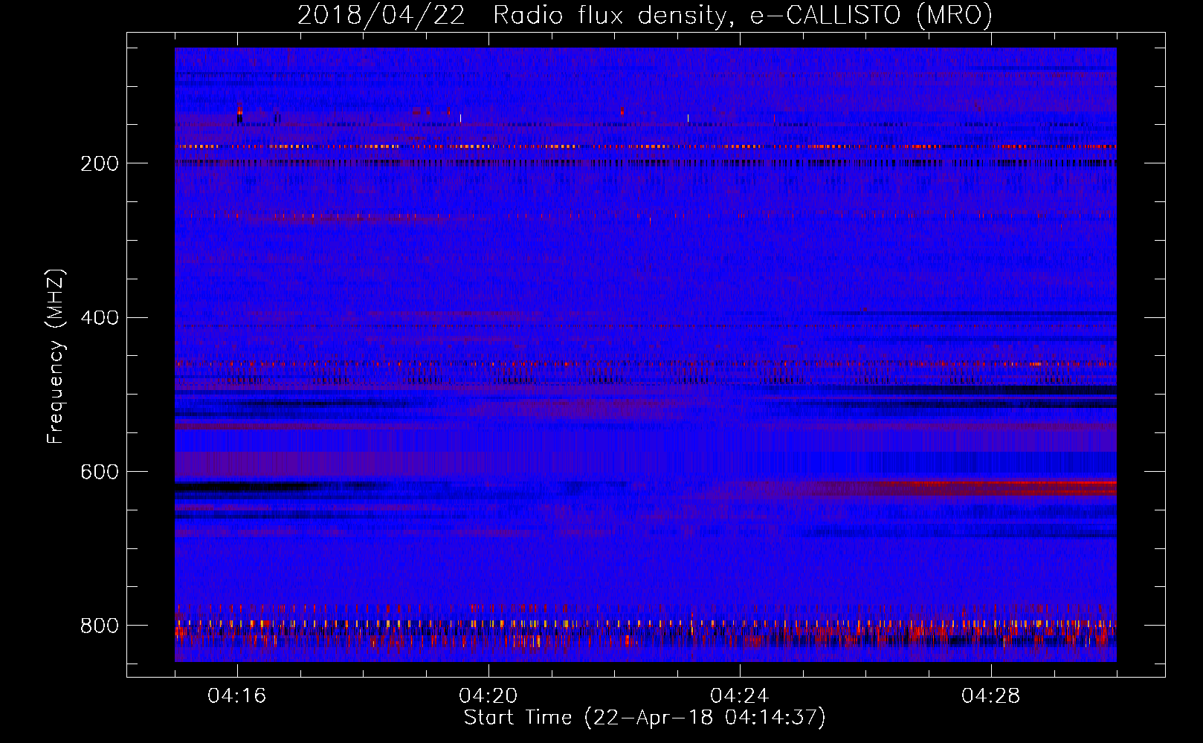The width and height of the screenshot is (1203, 743).
Task: Click the 'Start Time (22-Apr-18 04:14:37)' axis label
Action: [645, 718]
